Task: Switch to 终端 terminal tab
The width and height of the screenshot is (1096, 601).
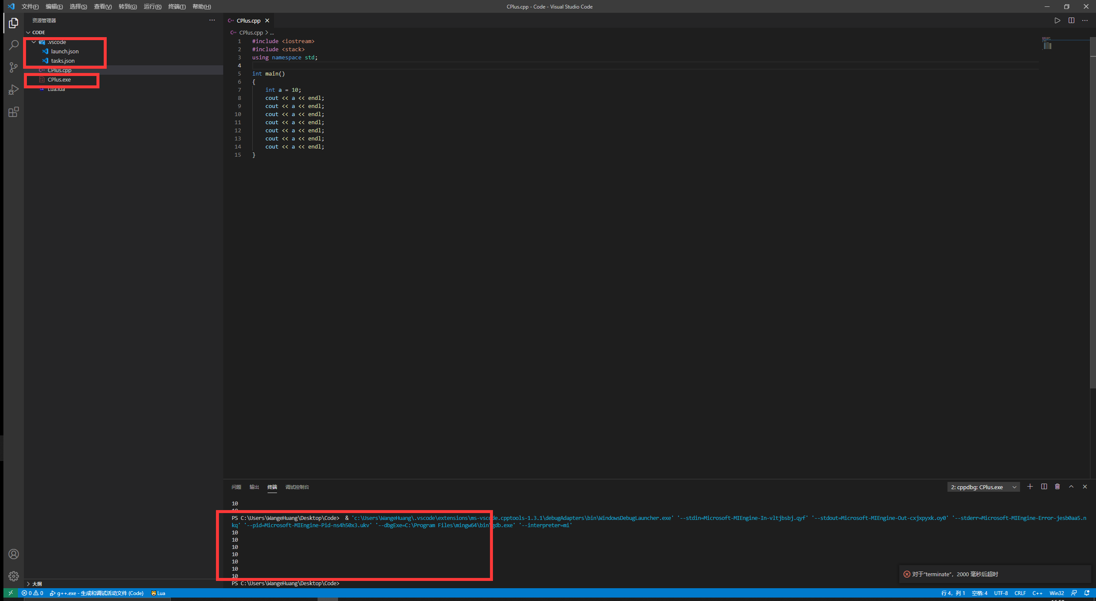Action: click(x=272, y=487)
